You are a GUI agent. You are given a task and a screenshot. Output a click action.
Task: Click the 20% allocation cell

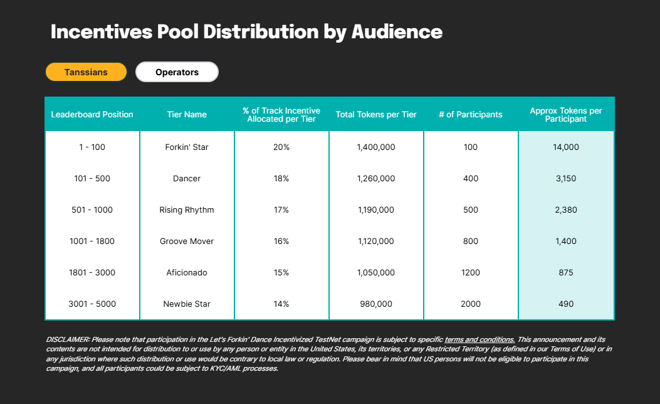point(281,147)
